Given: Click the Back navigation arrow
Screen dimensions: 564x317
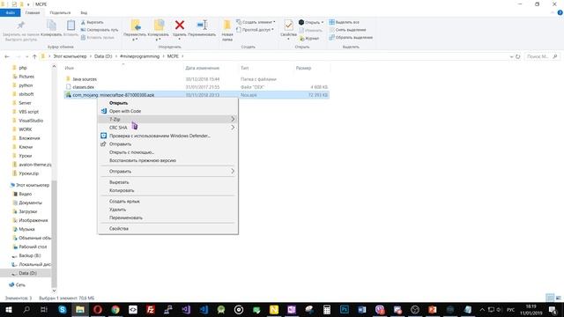Looking at the screenshot, I should click(7, 56).
